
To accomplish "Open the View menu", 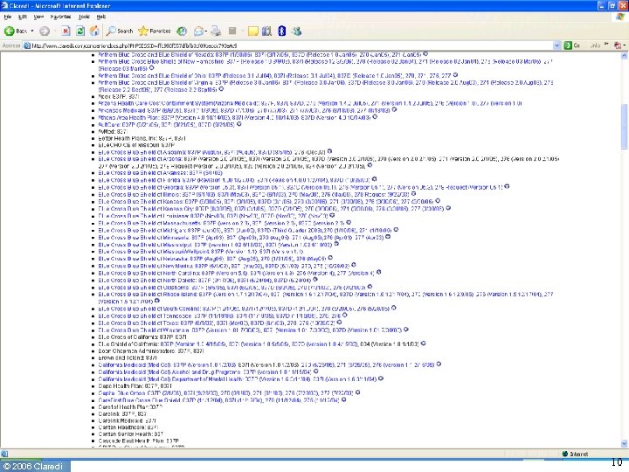I will 38,17.
